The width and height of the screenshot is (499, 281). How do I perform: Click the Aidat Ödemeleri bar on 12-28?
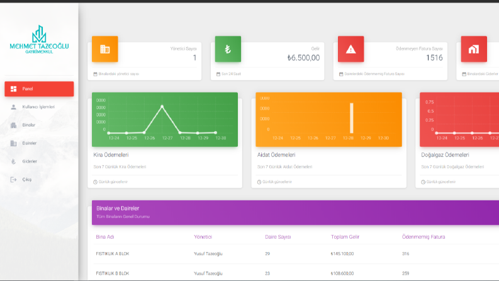[x=352, y=118]
